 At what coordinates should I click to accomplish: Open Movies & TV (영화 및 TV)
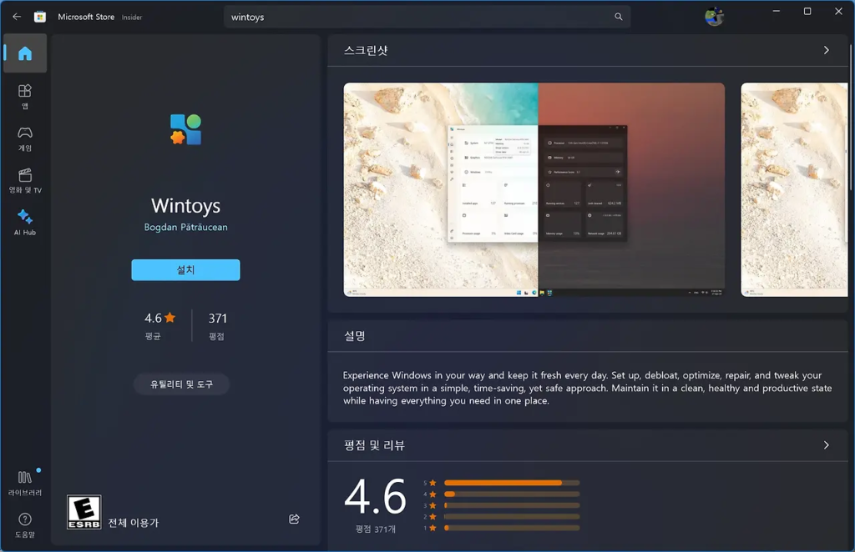(24, 181)
